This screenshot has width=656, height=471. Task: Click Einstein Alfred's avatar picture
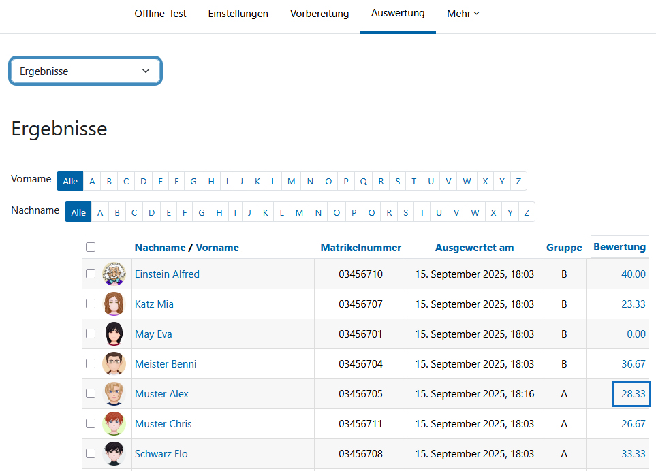[x=114, y=274]
